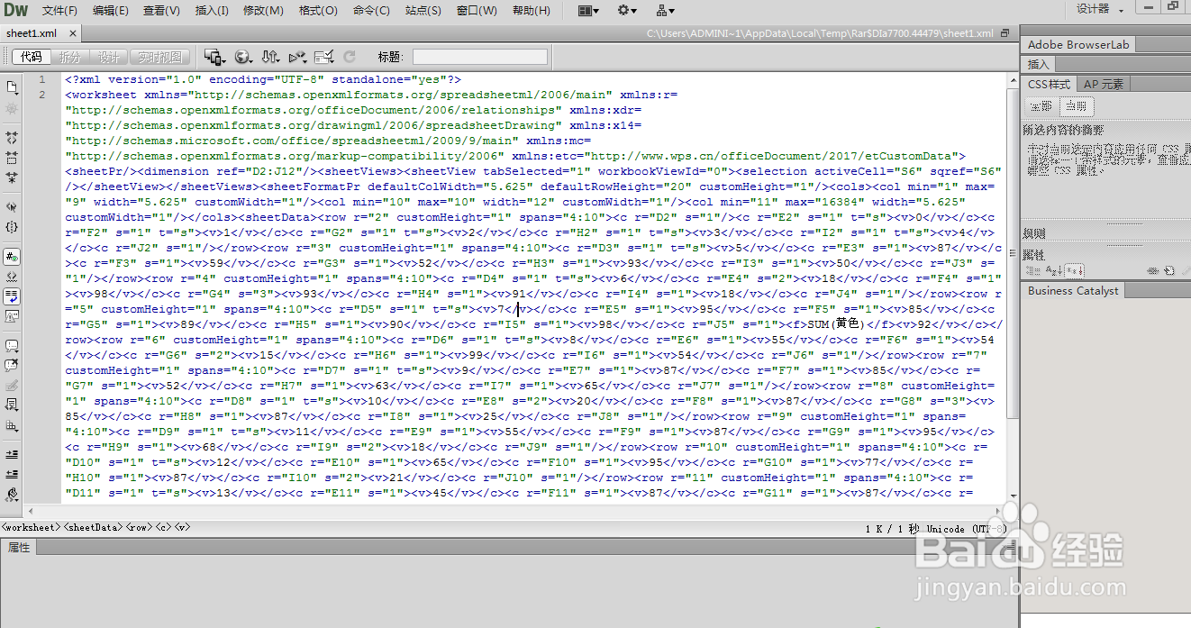
Task: Expand the 插入 panel
Action: click(x=1039, y=64)
